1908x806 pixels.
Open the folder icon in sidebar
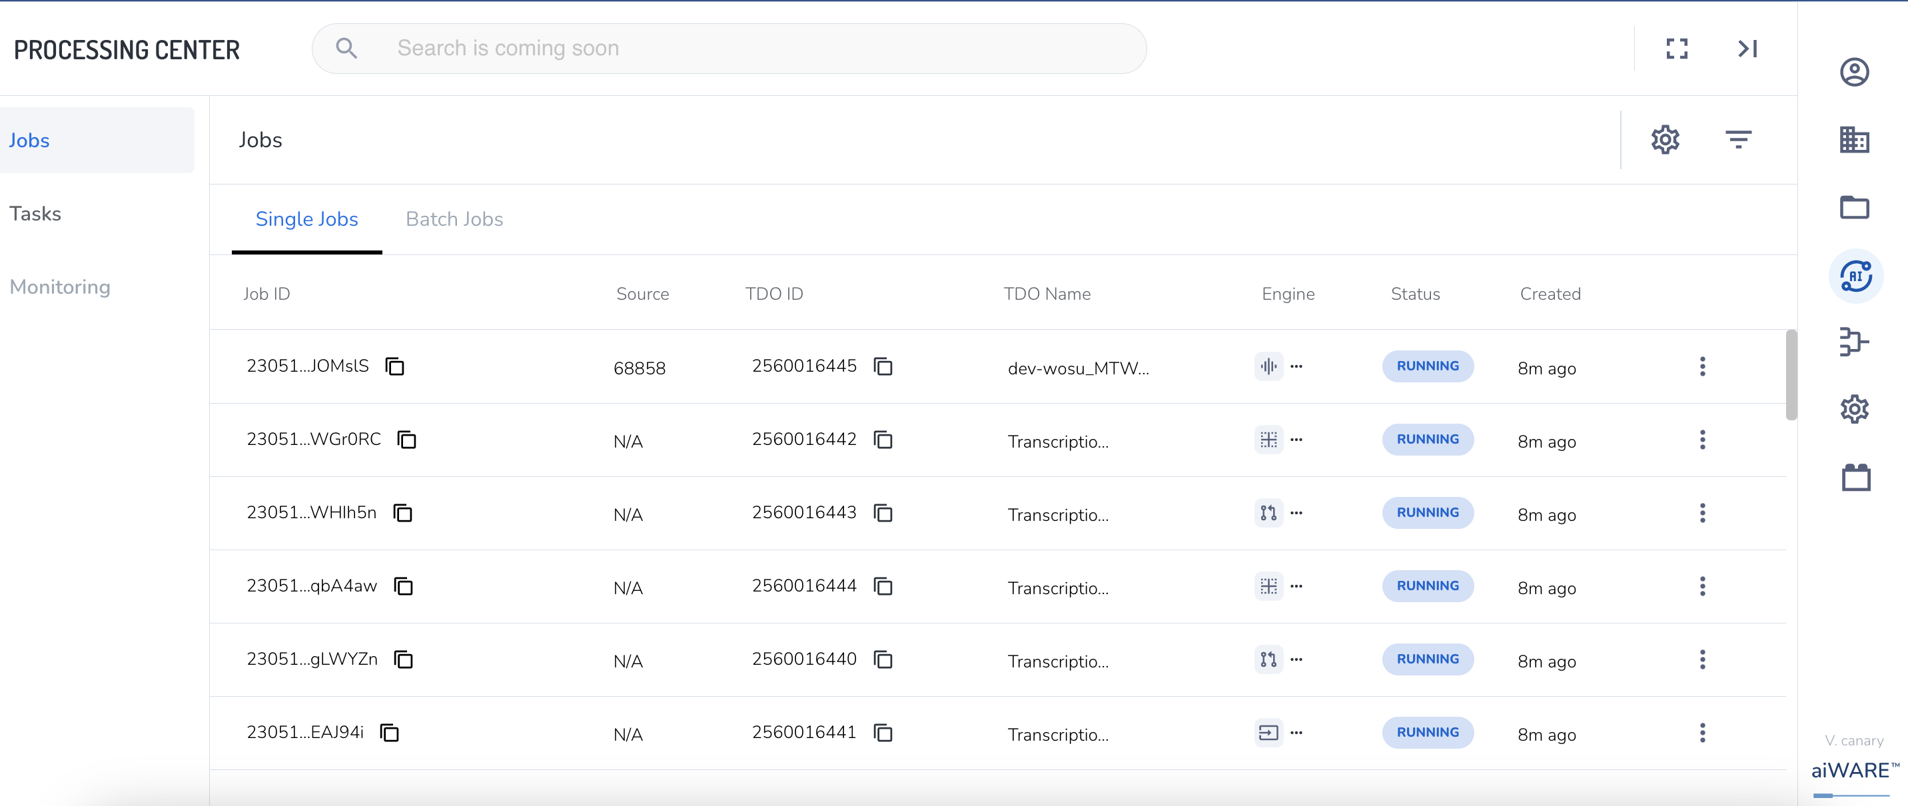[1854, 207]
